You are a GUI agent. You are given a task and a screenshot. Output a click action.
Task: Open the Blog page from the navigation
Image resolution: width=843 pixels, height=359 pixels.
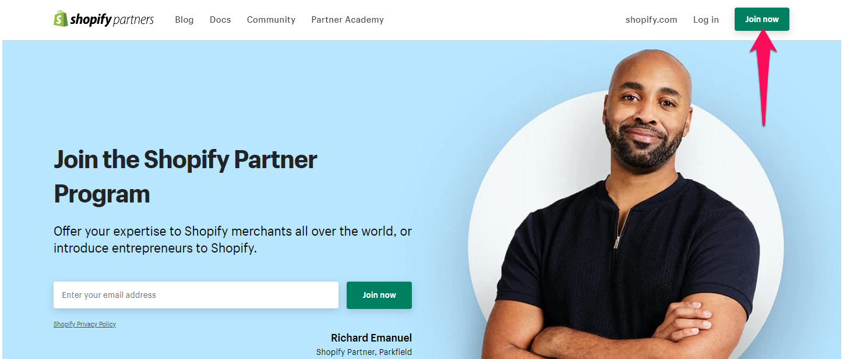(184, 20)
